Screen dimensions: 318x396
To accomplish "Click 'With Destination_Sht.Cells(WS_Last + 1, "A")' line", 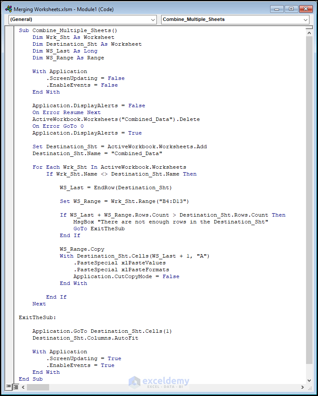I will tap(135, 255).
